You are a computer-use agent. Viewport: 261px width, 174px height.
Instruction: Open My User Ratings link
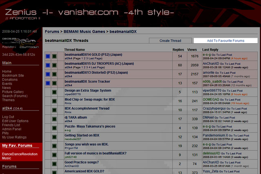14,137
